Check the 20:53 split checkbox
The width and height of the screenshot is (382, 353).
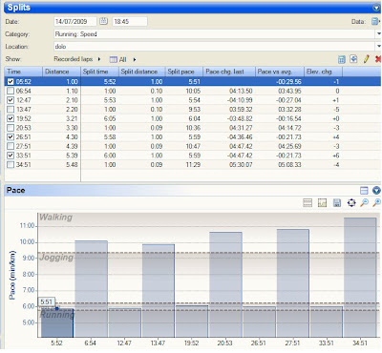pyautogui.click(x=11, y=128)
